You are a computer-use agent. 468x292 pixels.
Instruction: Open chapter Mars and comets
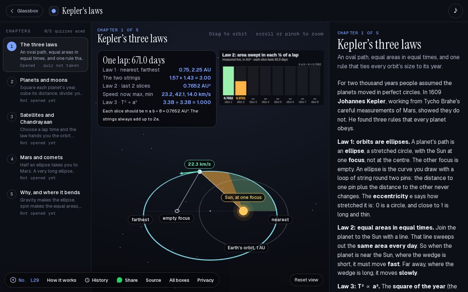point(45,168)
